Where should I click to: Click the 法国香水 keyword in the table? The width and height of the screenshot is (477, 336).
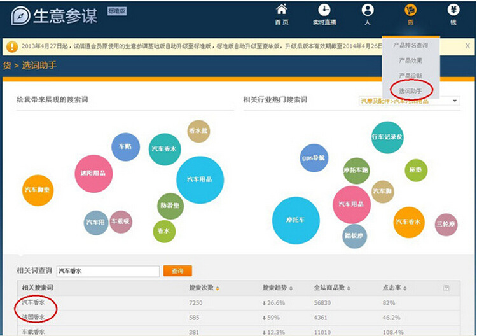[34, 316]
